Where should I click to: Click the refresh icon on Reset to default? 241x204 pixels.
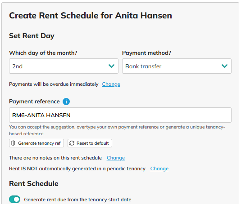point(72,143)
